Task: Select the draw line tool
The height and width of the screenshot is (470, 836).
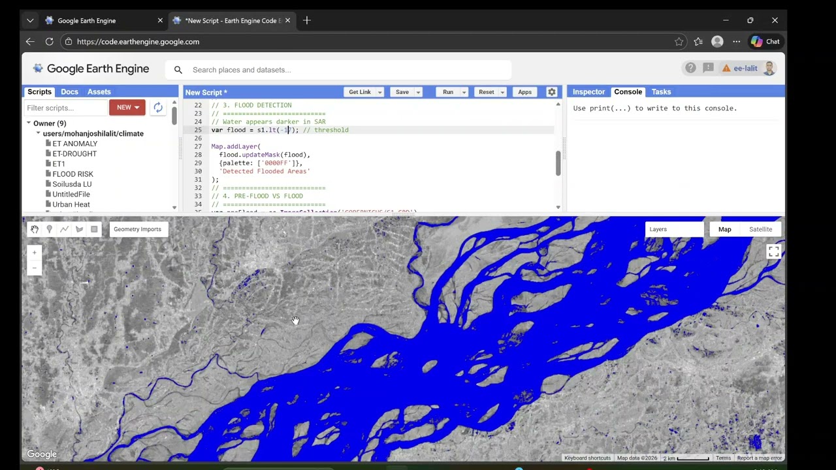Action: click(64, 229)
